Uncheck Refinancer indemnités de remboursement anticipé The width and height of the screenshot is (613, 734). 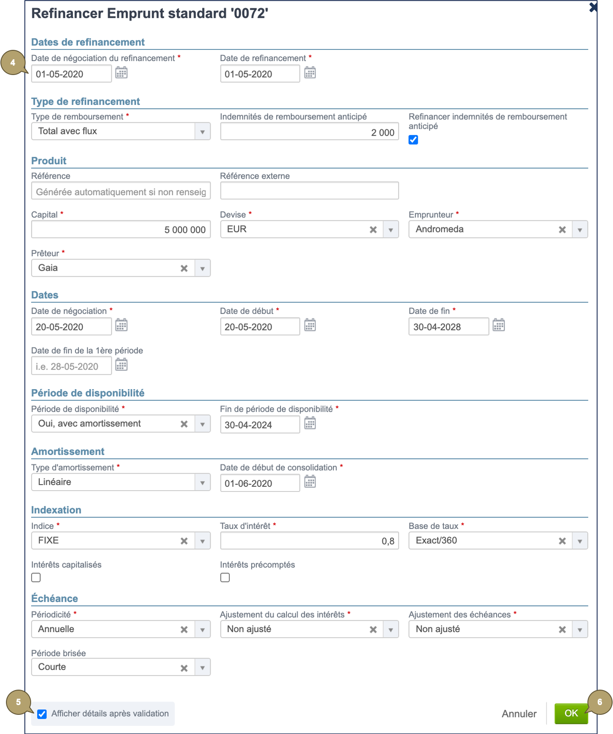(413, 140)
